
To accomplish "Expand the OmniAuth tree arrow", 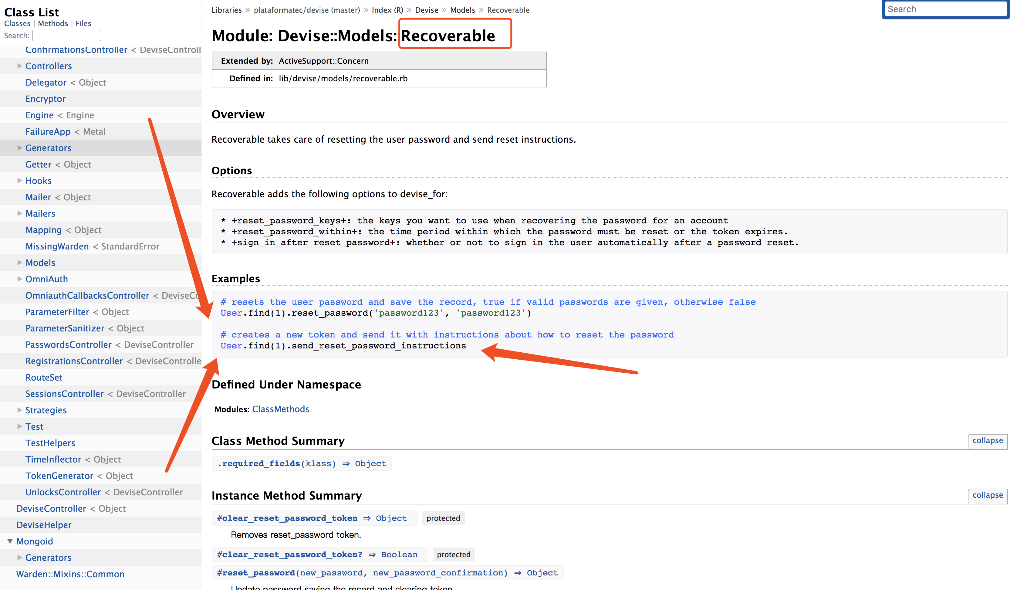I will pos(19,279).
